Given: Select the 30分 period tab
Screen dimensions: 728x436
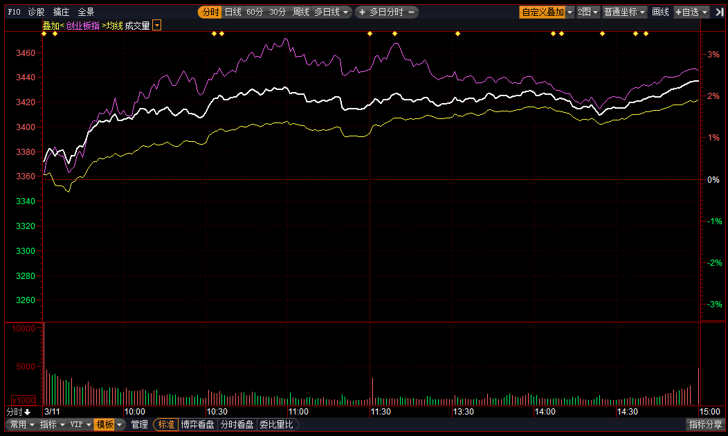Looking at the screenshot, I should coord(277,12).
